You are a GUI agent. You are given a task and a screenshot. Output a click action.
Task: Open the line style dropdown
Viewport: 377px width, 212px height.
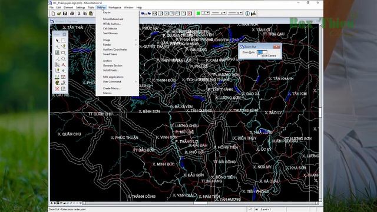pyautogui.click(x=219, y=13)
